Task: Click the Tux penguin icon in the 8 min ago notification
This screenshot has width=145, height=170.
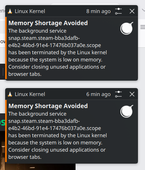Action: pyautogui.click(x=10, y=11)
